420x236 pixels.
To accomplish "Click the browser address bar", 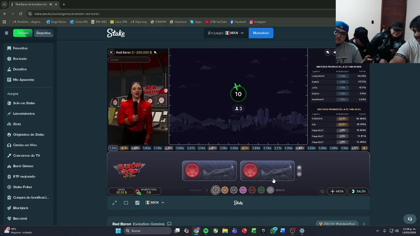I will pos(180,14).
